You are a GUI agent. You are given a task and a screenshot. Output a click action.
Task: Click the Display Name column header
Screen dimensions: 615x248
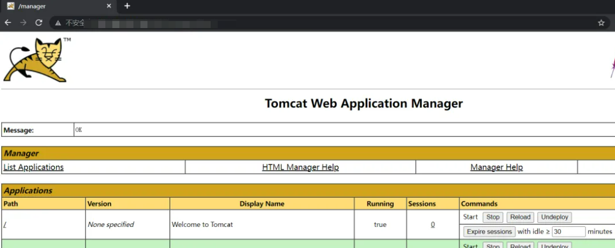[x=262, y=204]
